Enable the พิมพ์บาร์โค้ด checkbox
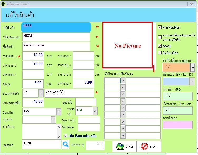This screenshot has height=155, width=198. point(160,53)
